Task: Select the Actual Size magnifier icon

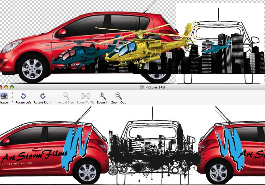Action: [66, 96]
